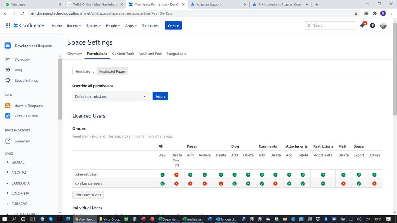This screenshot has height=223, width=397.
Task: Click into the Search field
Action: (x=333, y=25)
